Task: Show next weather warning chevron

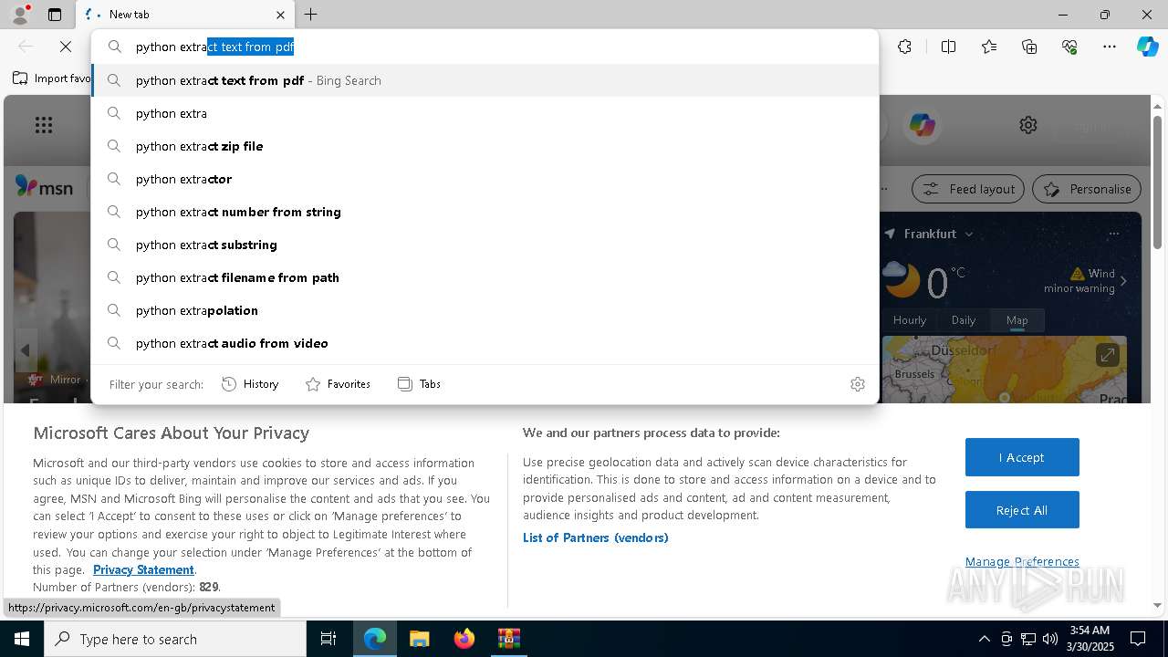Action: tap(1123, 281)
